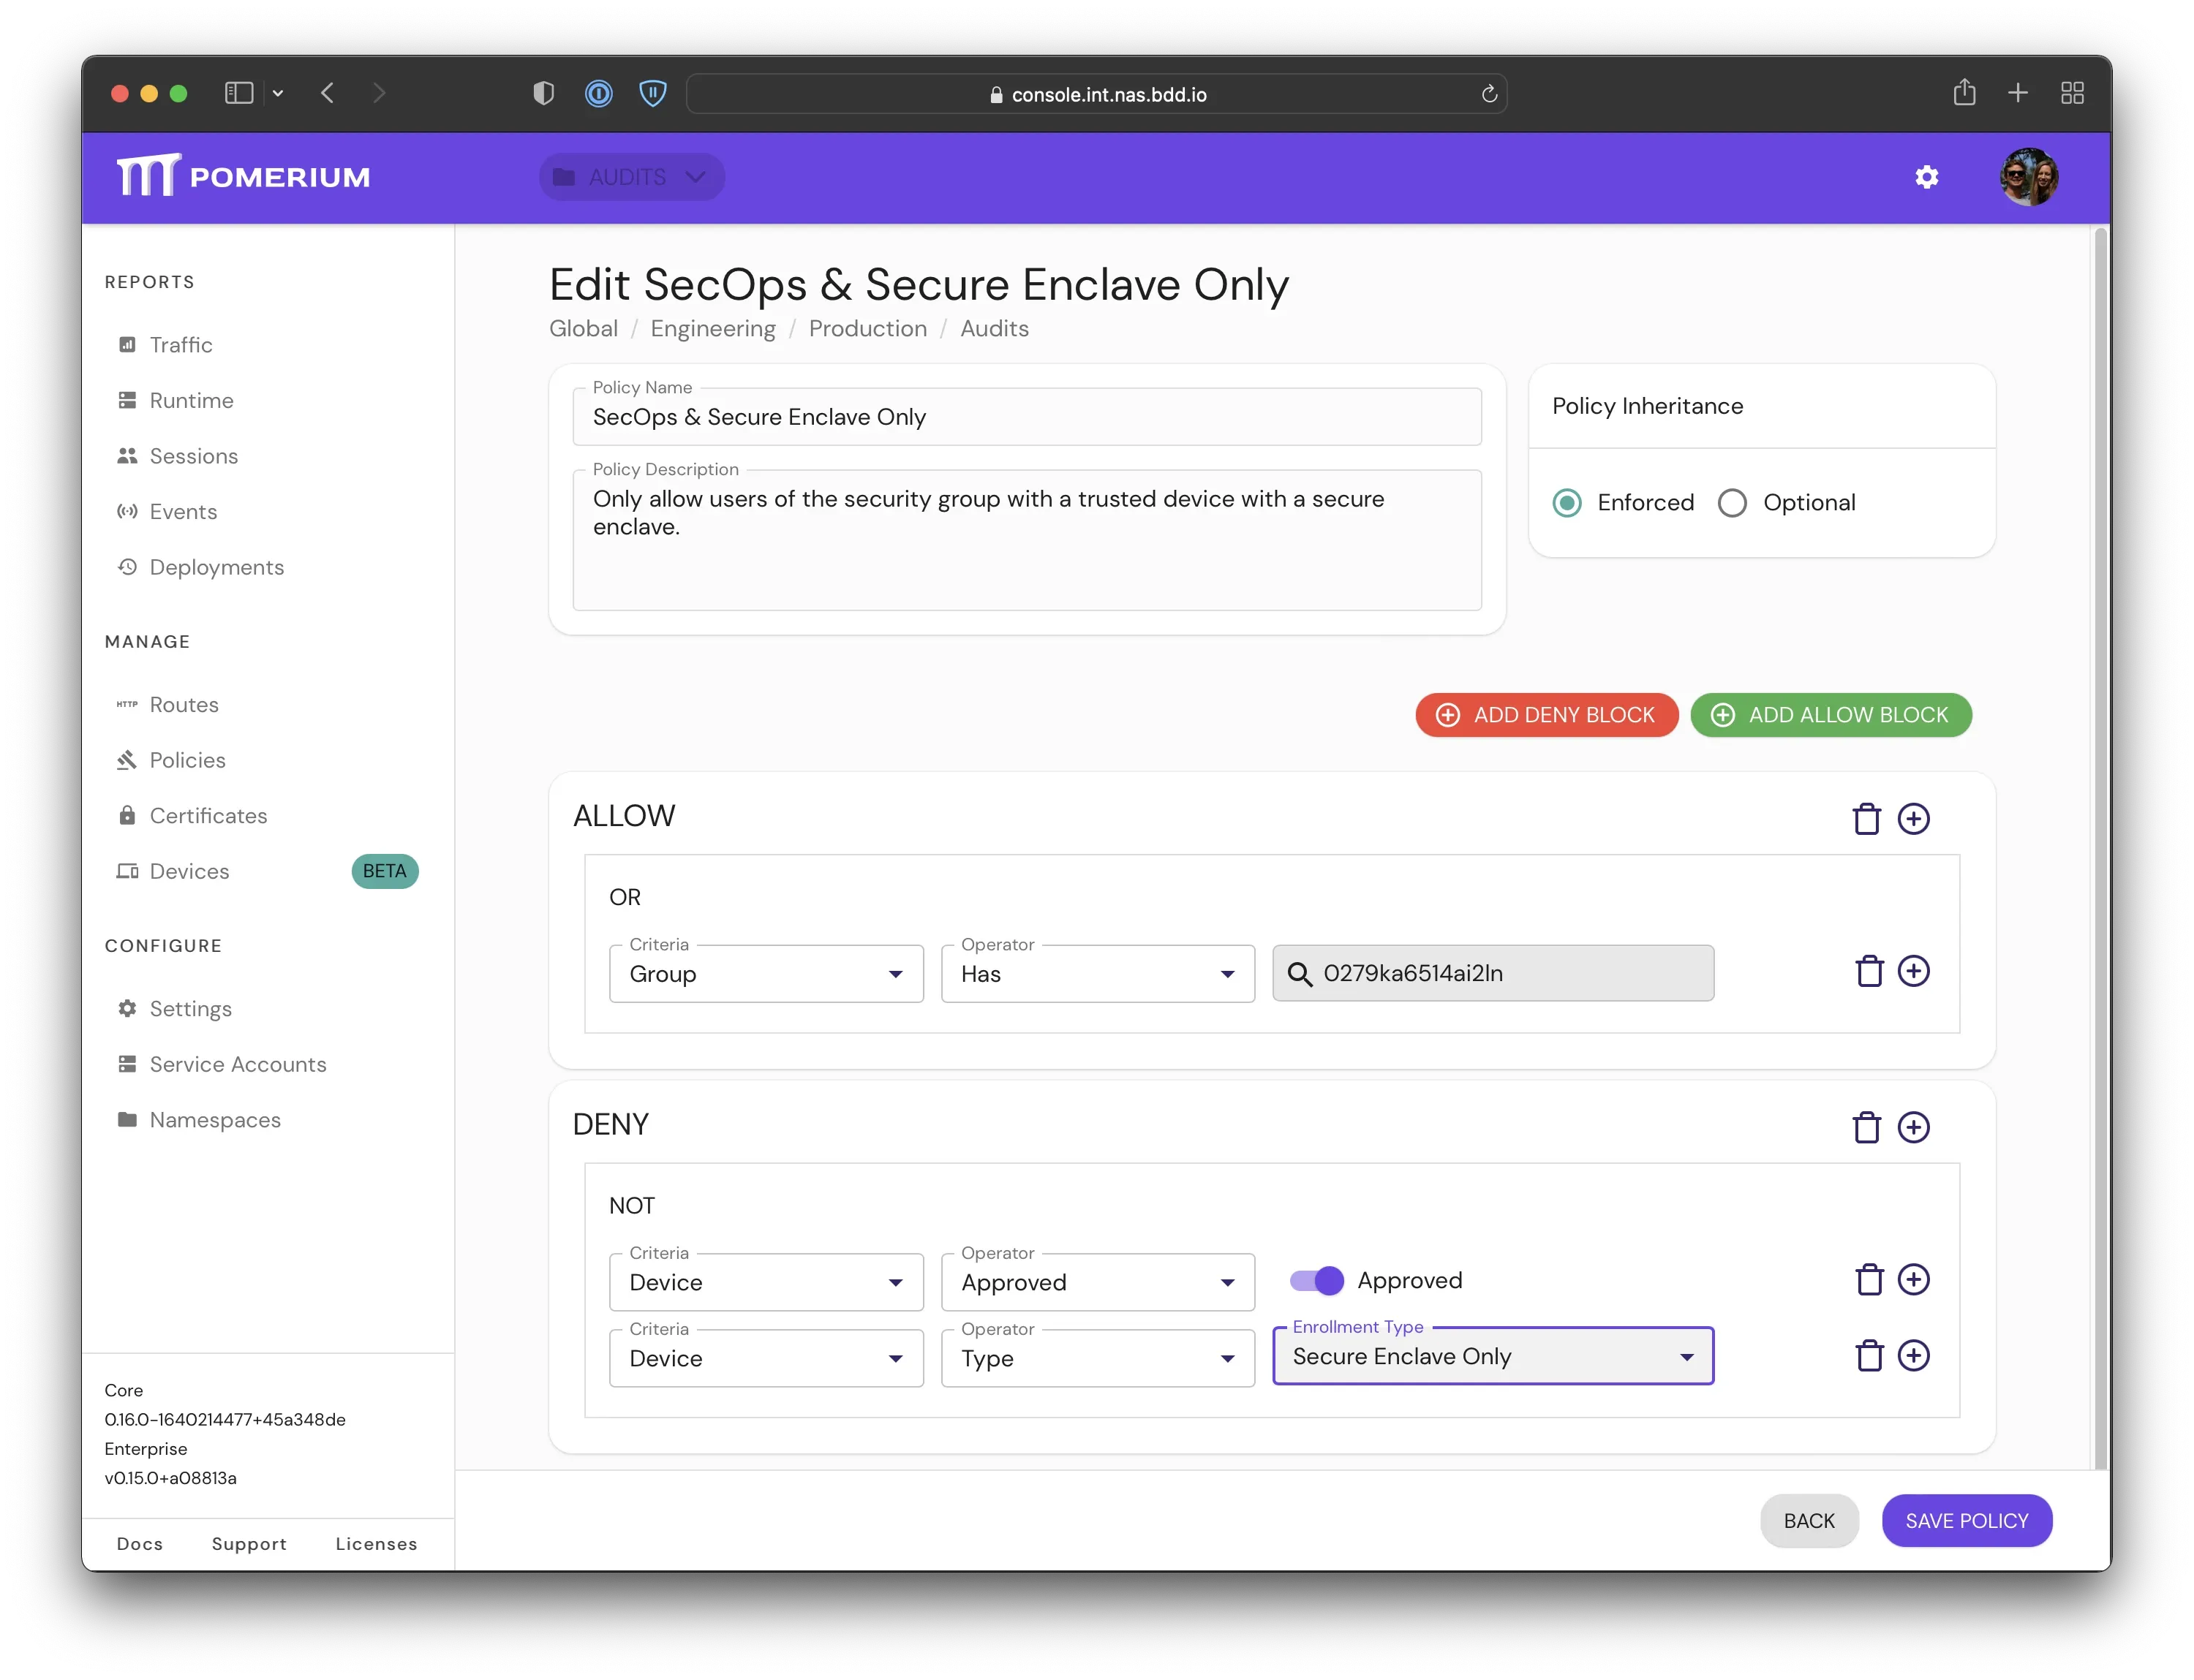
Task: Add criterion to DENY block plus icon
Action: [x=1913, y=1127]
